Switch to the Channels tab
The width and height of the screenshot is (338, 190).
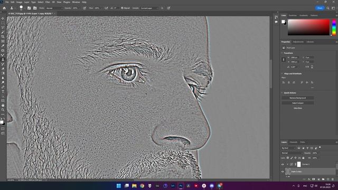click(x=294, y=142)
